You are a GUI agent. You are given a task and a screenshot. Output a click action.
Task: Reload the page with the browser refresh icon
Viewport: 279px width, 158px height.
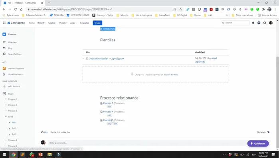tap(16, 10)
